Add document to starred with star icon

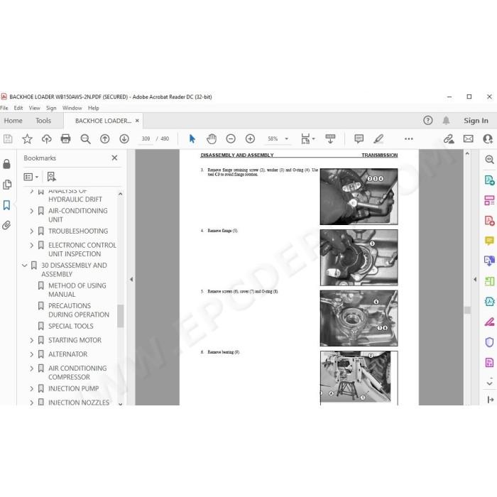27,139
